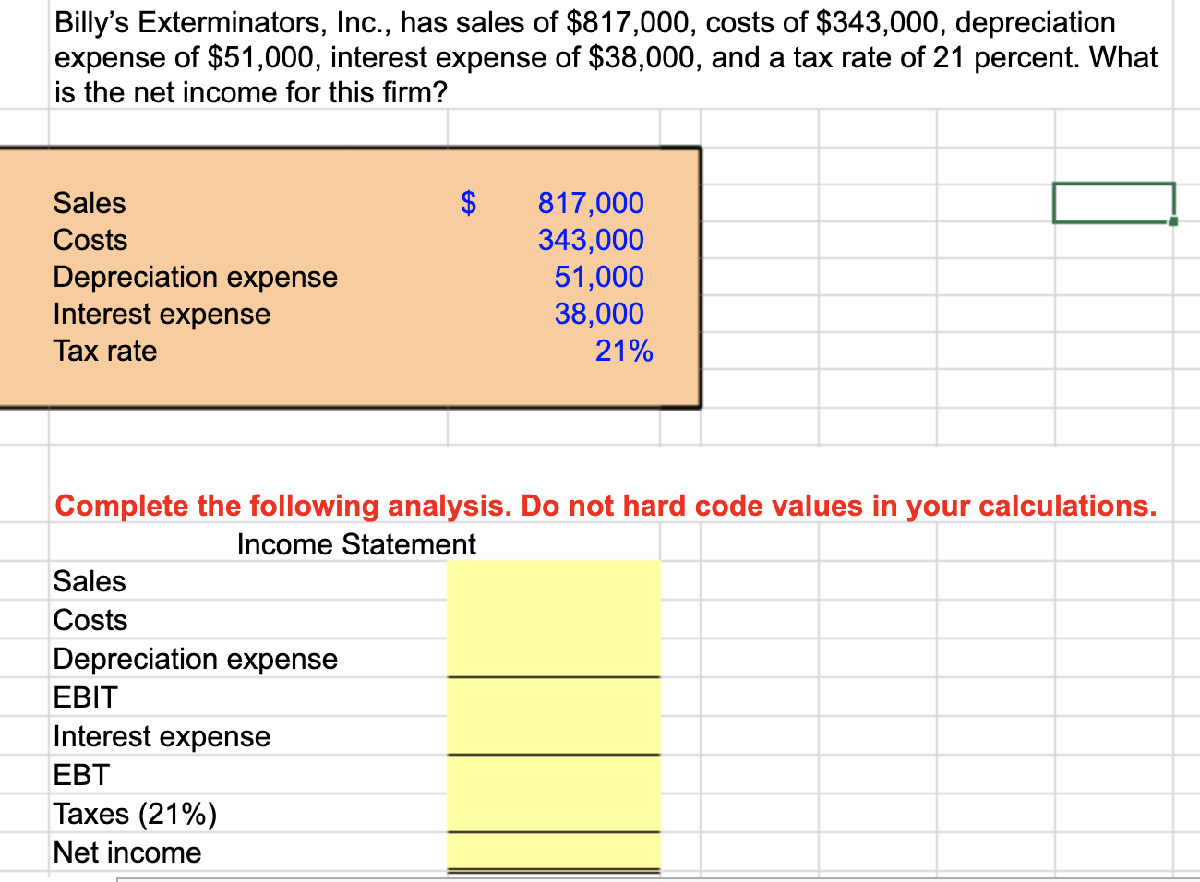1200x882 pixels.
Task: Click the Interest expense label under Income Statement
Action: point(162,736)
